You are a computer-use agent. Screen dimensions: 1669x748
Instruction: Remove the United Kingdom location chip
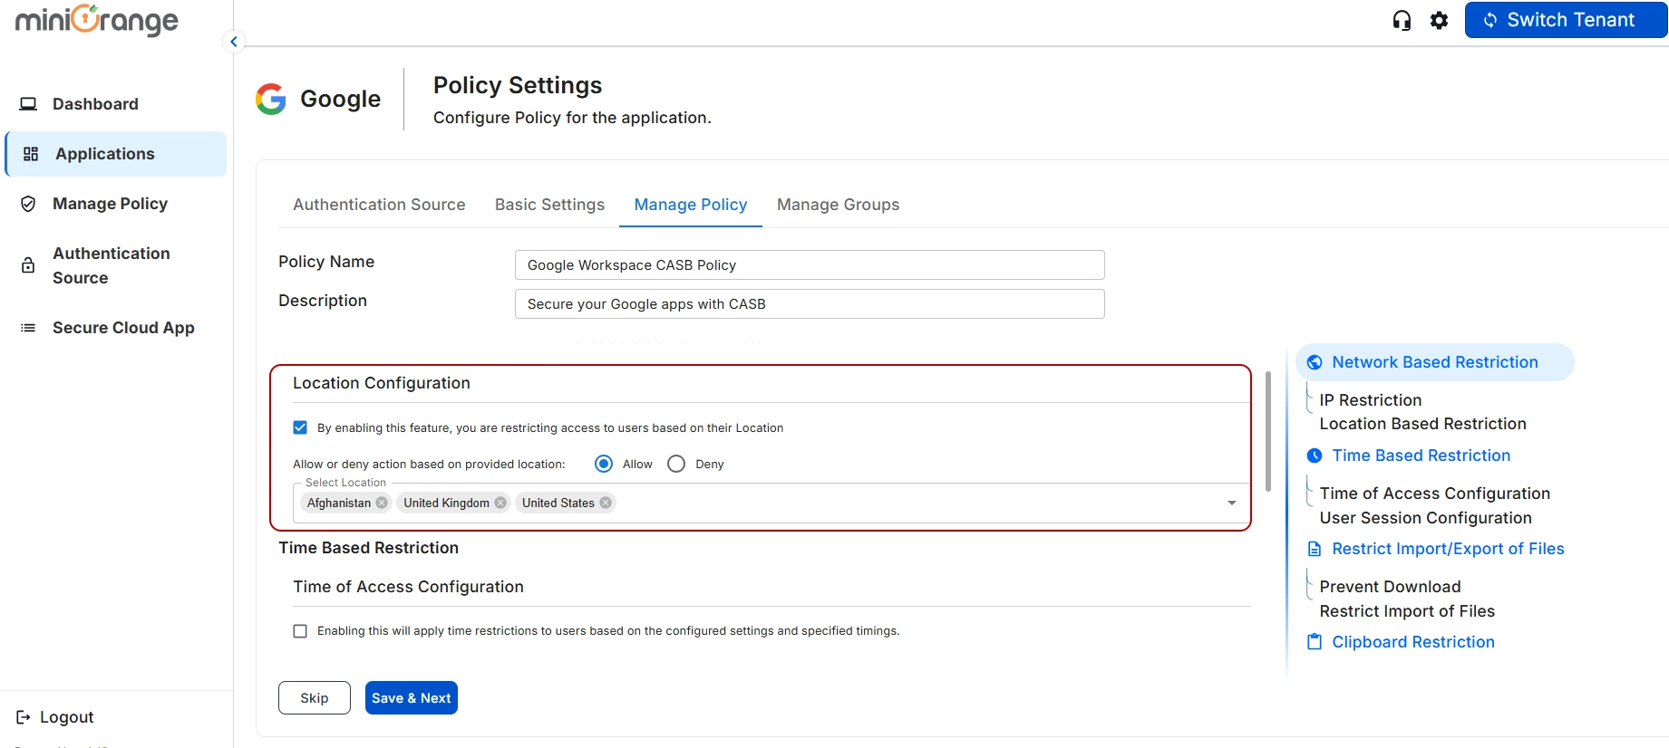click(x=500, y=503)
